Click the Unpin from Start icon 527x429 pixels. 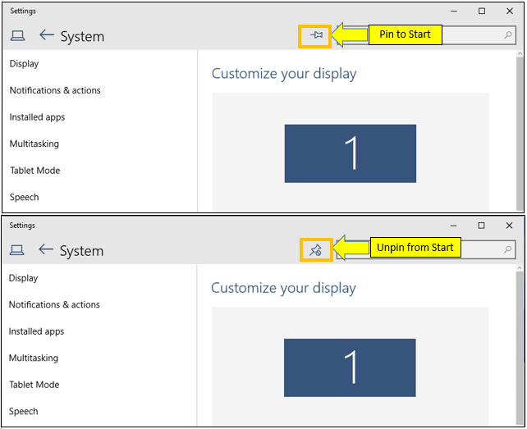click(315, 250)
